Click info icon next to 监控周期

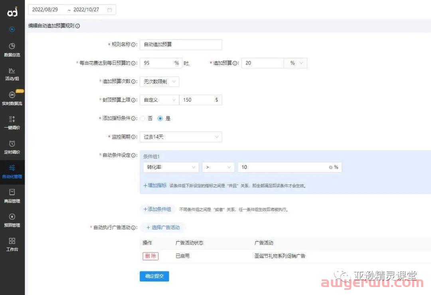click(133, 137)
